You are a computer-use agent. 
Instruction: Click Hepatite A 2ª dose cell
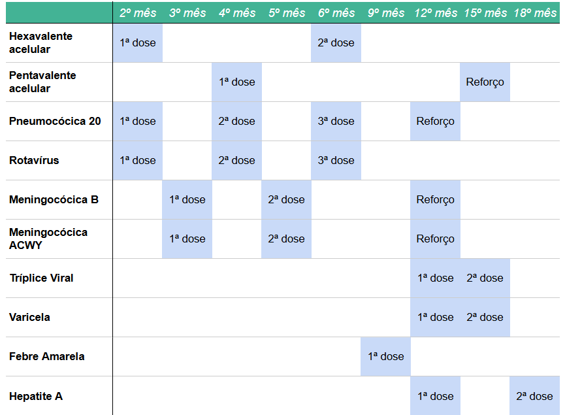tap(534, 396)
